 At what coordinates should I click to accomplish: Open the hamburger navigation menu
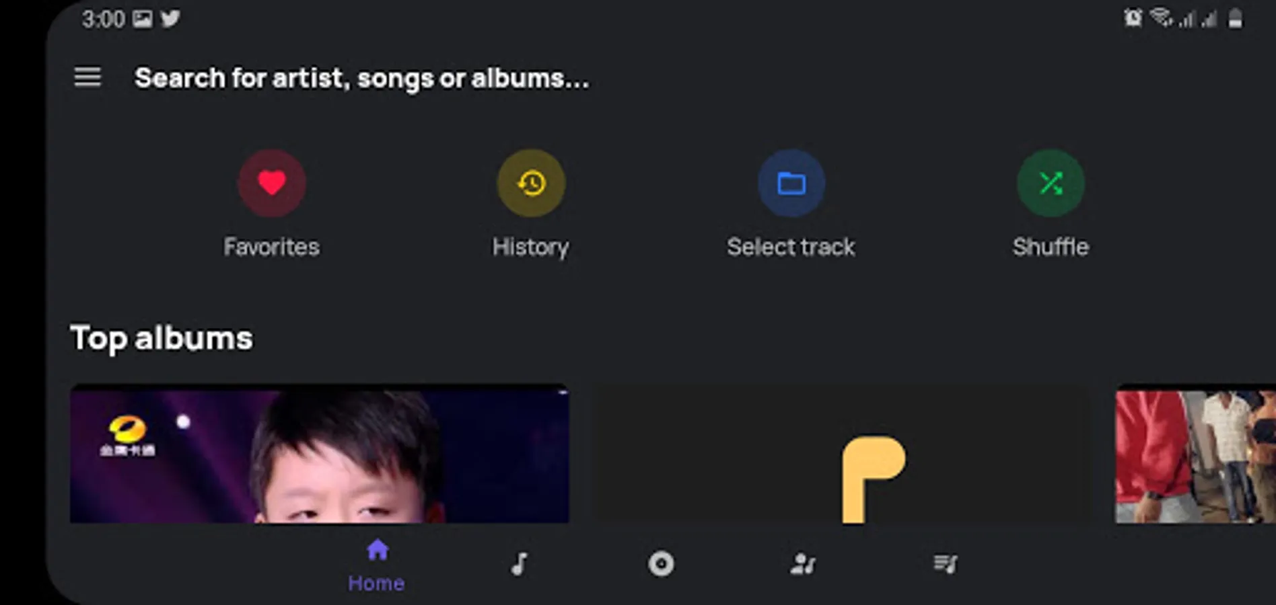[x=87, y=77]
